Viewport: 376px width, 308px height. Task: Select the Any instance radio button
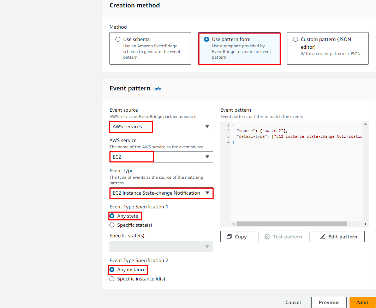pyautogui.click(x=112, y=269)
